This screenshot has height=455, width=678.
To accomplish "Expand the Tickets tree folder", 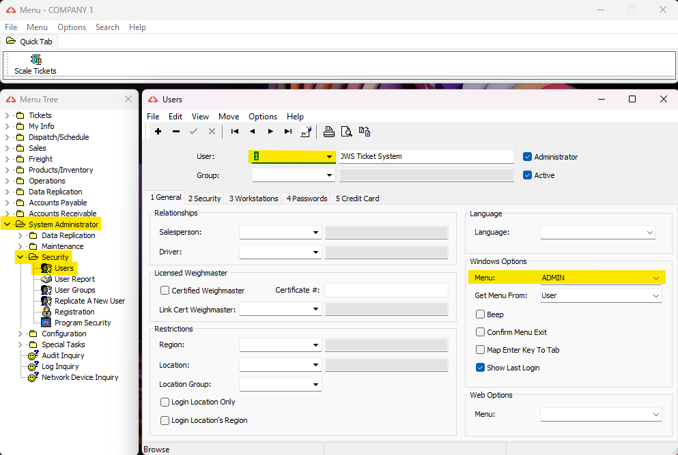I will click(x=7, y=115).
